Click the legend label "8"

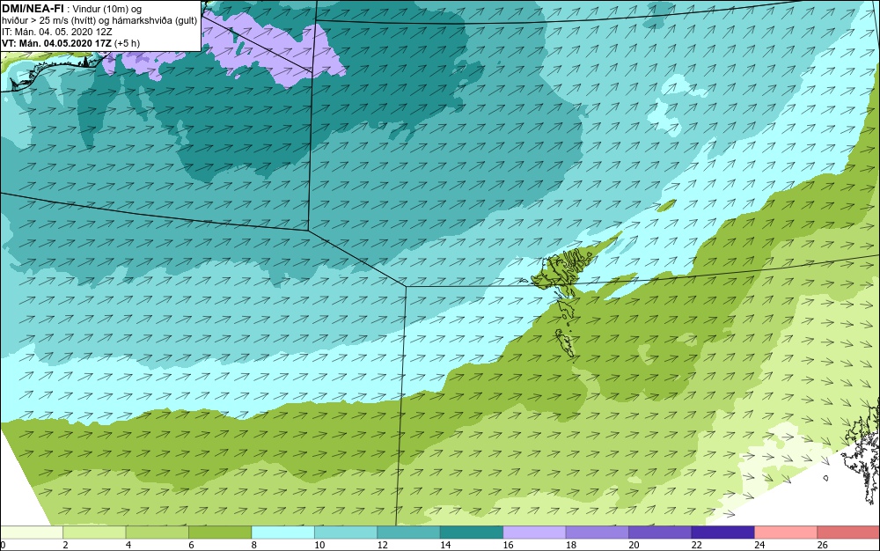click(x=254, y=545)
